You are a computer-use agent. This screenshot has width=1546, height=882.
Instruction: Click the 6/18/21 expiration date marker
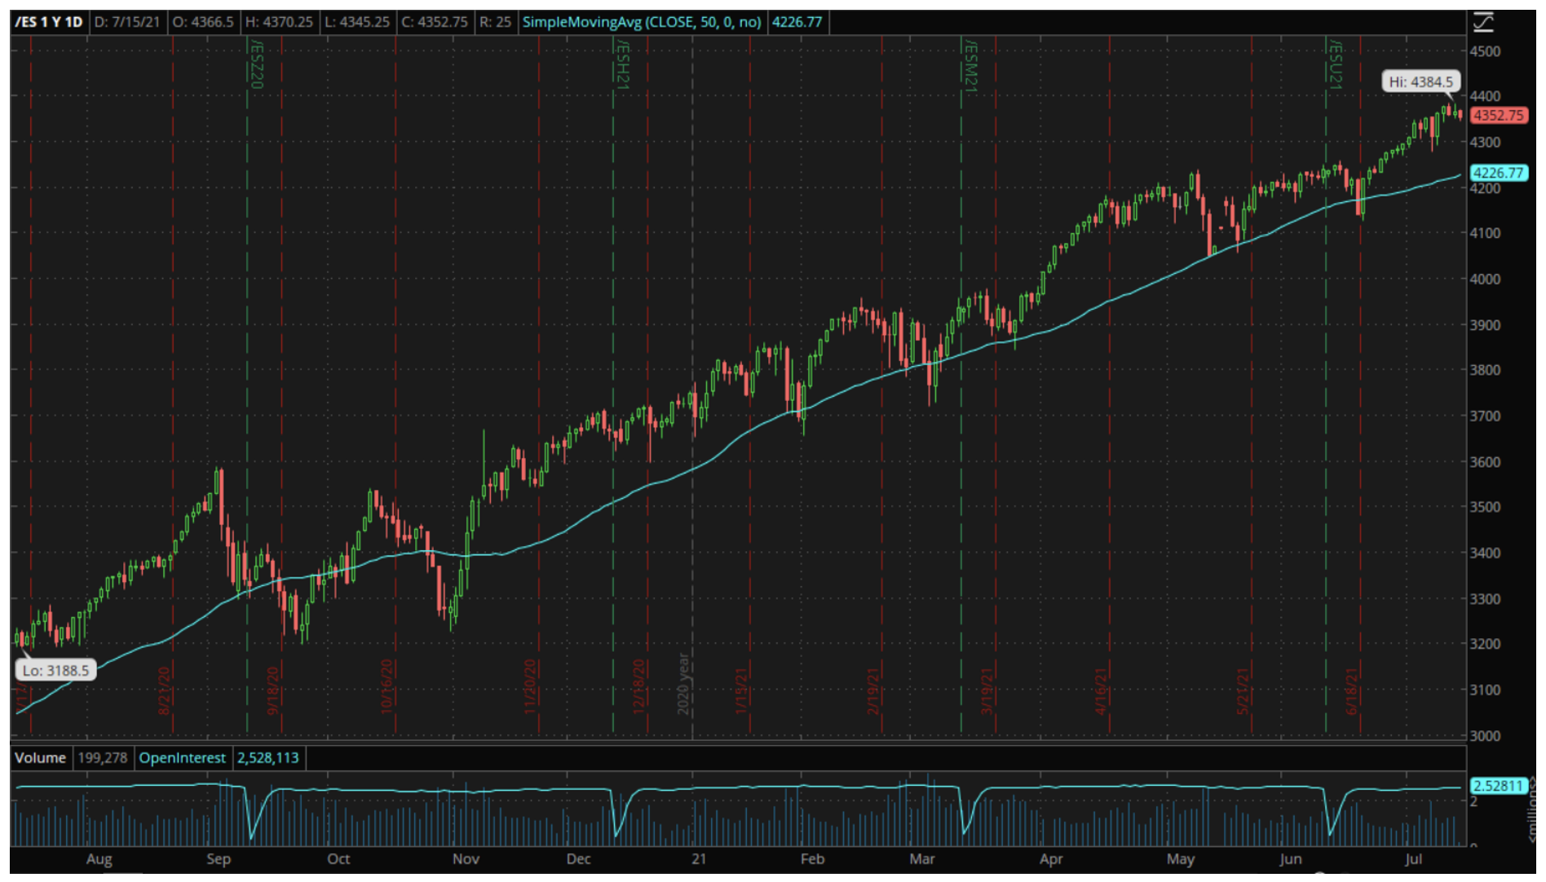1352,690
